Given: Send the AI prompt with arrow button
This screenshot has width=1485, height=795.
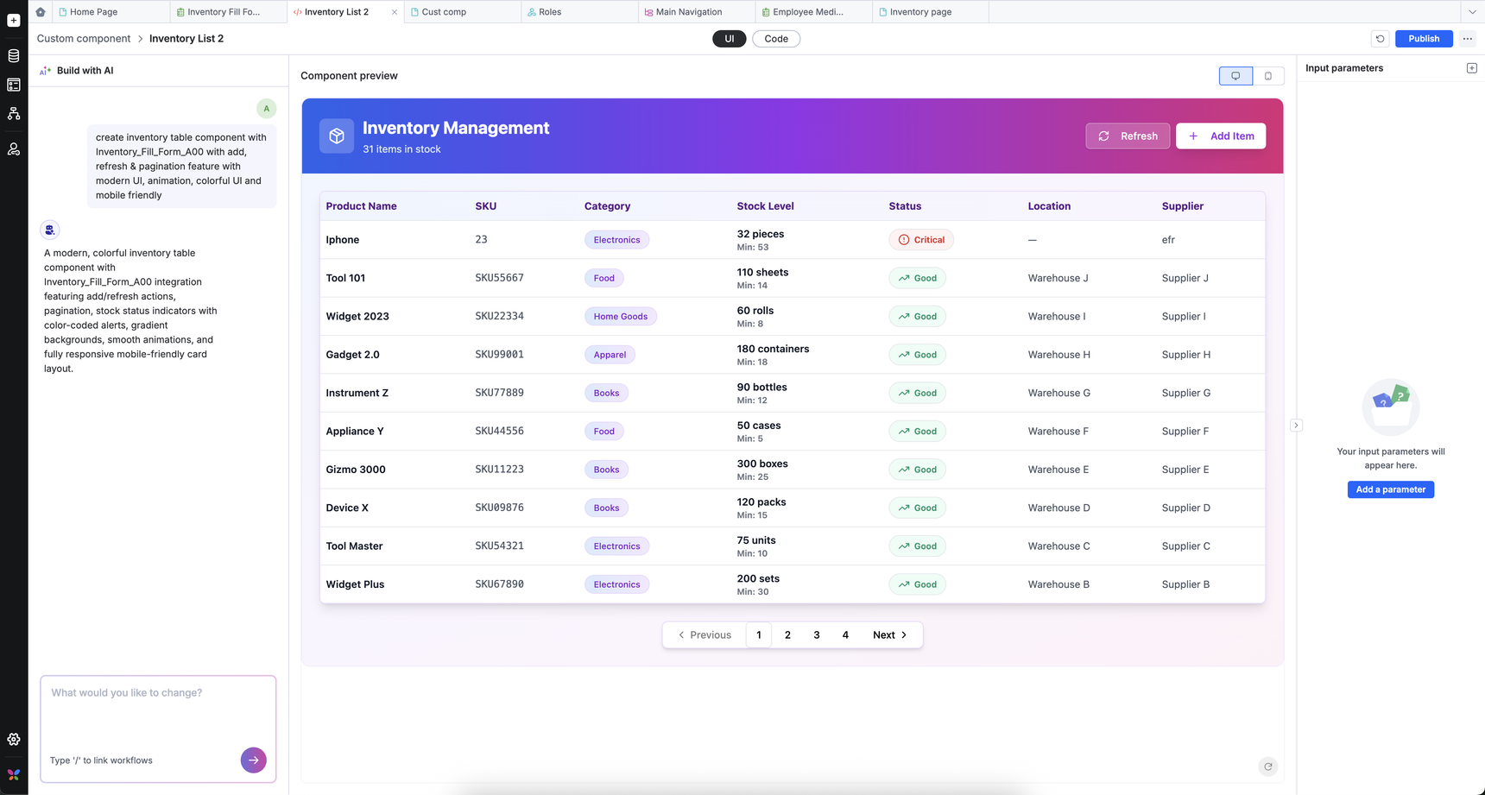Looking at the screenshot, I should coord(253,760).
